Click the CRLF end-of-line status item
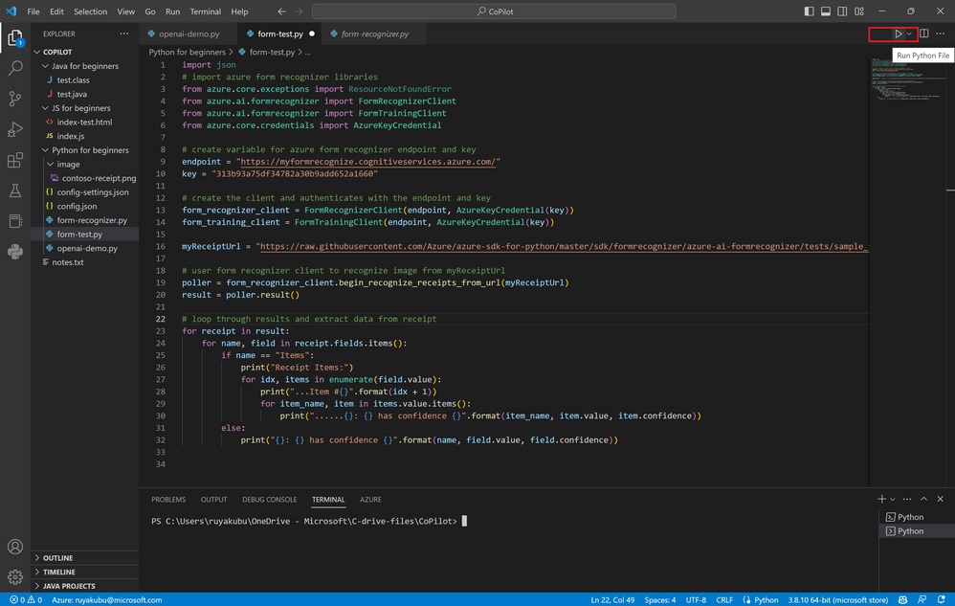Image resolution: width=955 pixels, height=606 pixels. click(x=724, y=600)
